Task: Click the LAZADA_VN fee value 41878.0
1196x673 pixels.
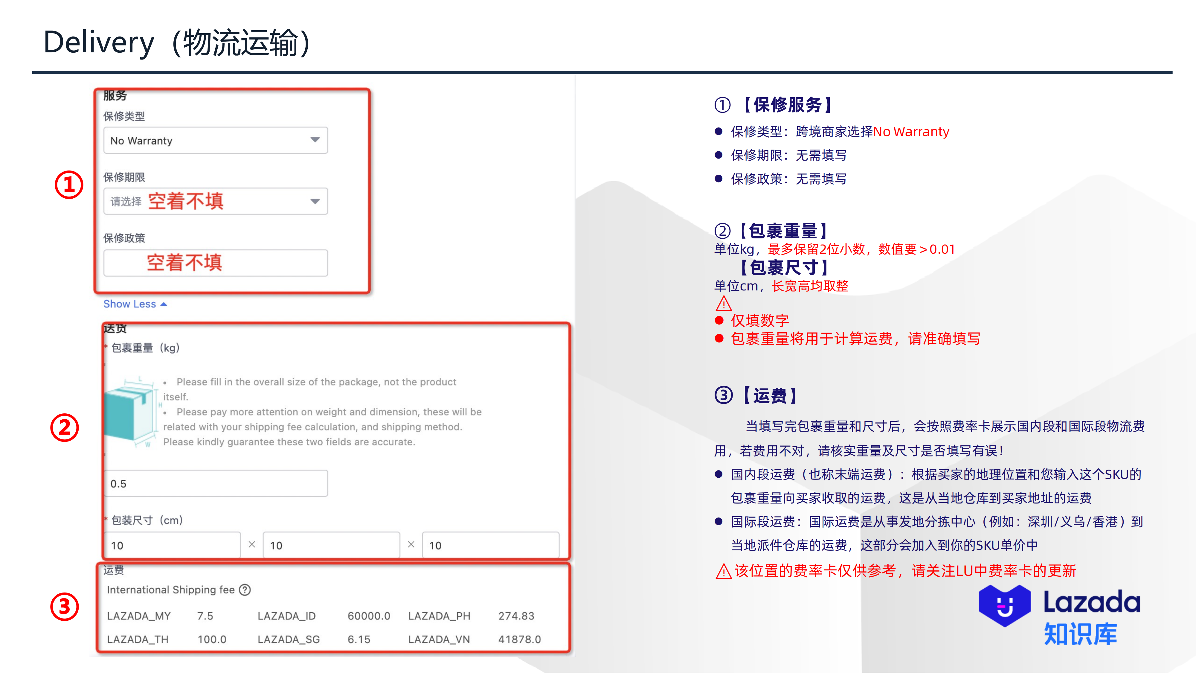Action: (520, 639)
